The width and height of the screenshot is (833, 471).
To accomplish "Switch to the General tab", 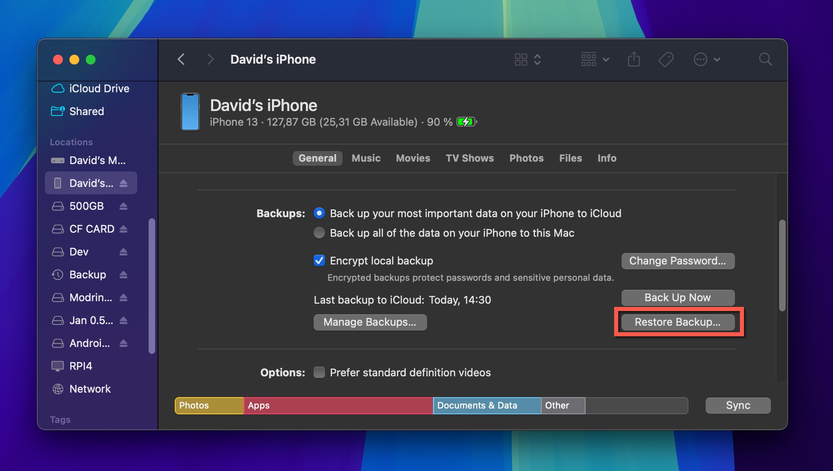I will tap(317, 158).
